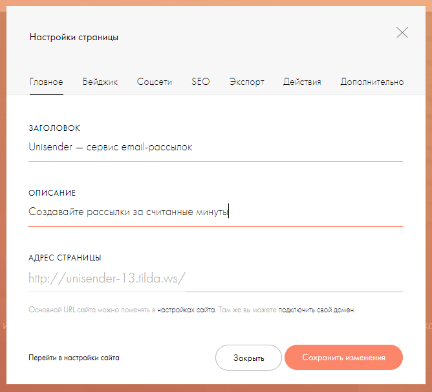Click the ЗАГОЛОВОК field label
The width and height of the screenshot is (432, 392).
click(54, 128)
